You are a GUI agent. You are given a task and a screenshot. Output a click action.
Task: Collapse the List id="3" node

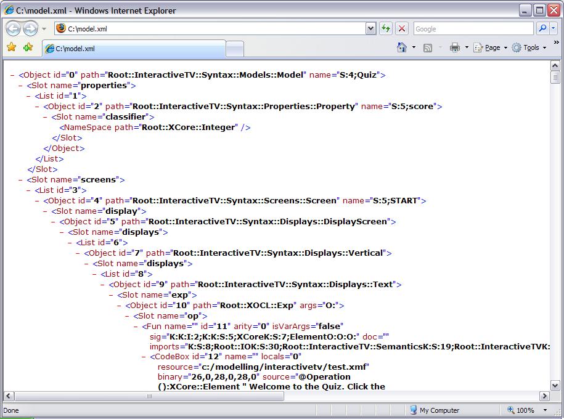click(29, 190)
